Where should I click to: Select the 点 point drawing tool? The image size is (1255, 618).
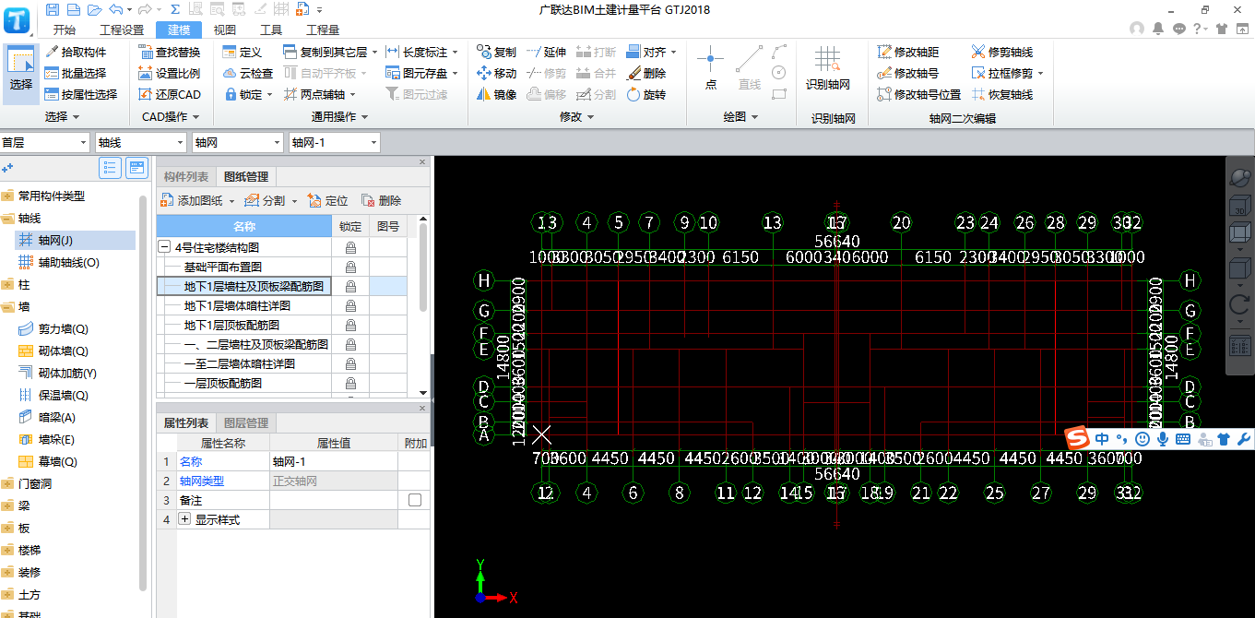tap(710, 68)
